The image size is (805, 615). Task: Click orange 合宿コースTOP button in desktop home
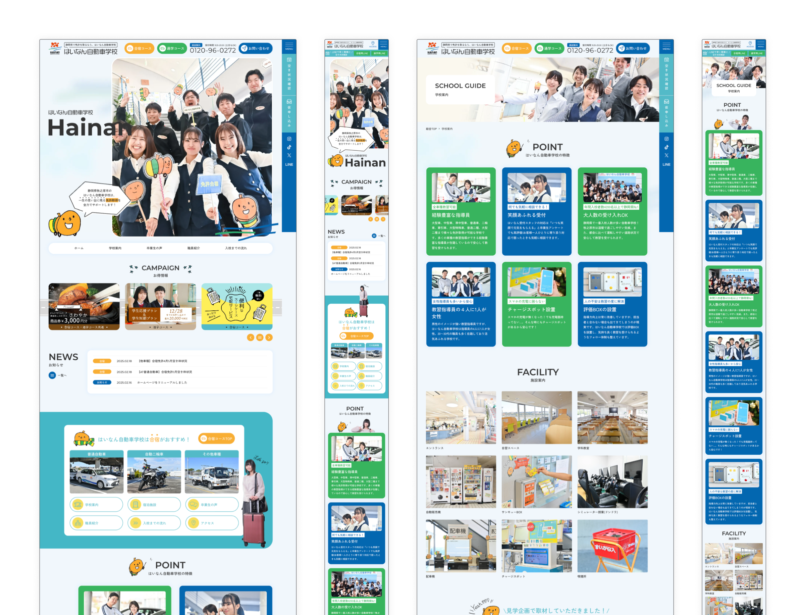[217, 439]
